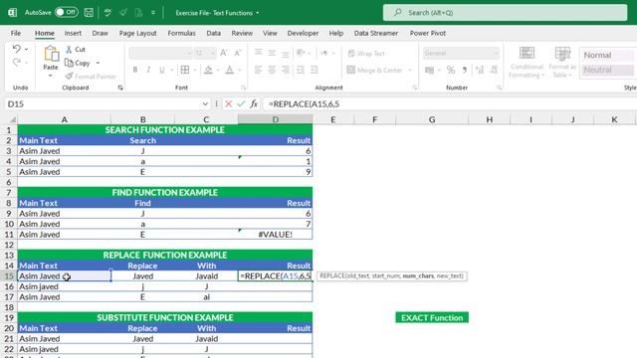Switch to the Formulas tab
Image resolution: width=637 pixels, height=358 pixels.
(x=181, y=33)
